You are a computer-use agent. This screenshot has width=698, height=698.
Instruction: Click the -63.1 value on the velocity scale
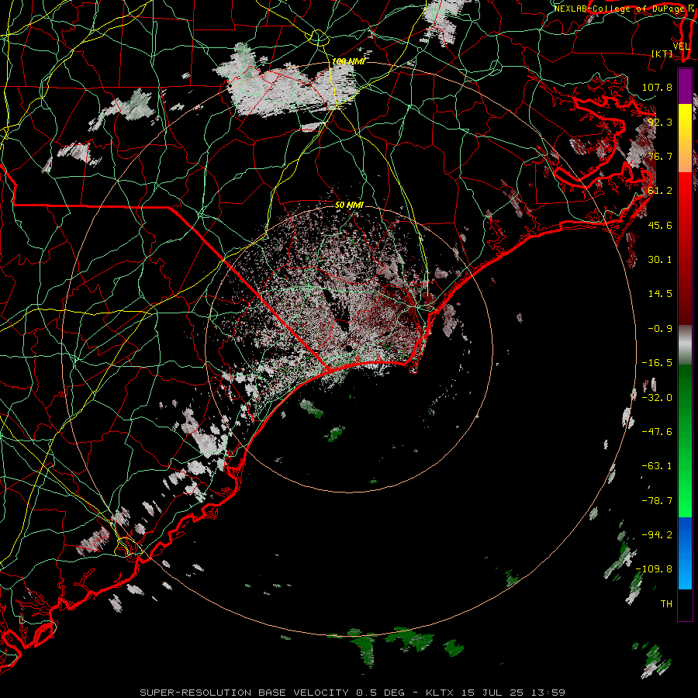point(657,466)
